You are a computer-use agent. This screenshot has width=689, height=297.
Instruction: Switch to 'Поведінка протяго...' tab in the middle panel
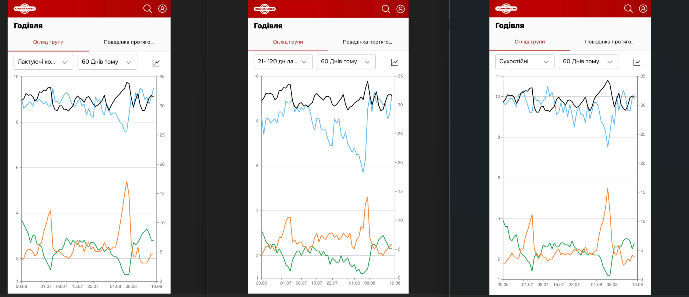coord(367,42)
